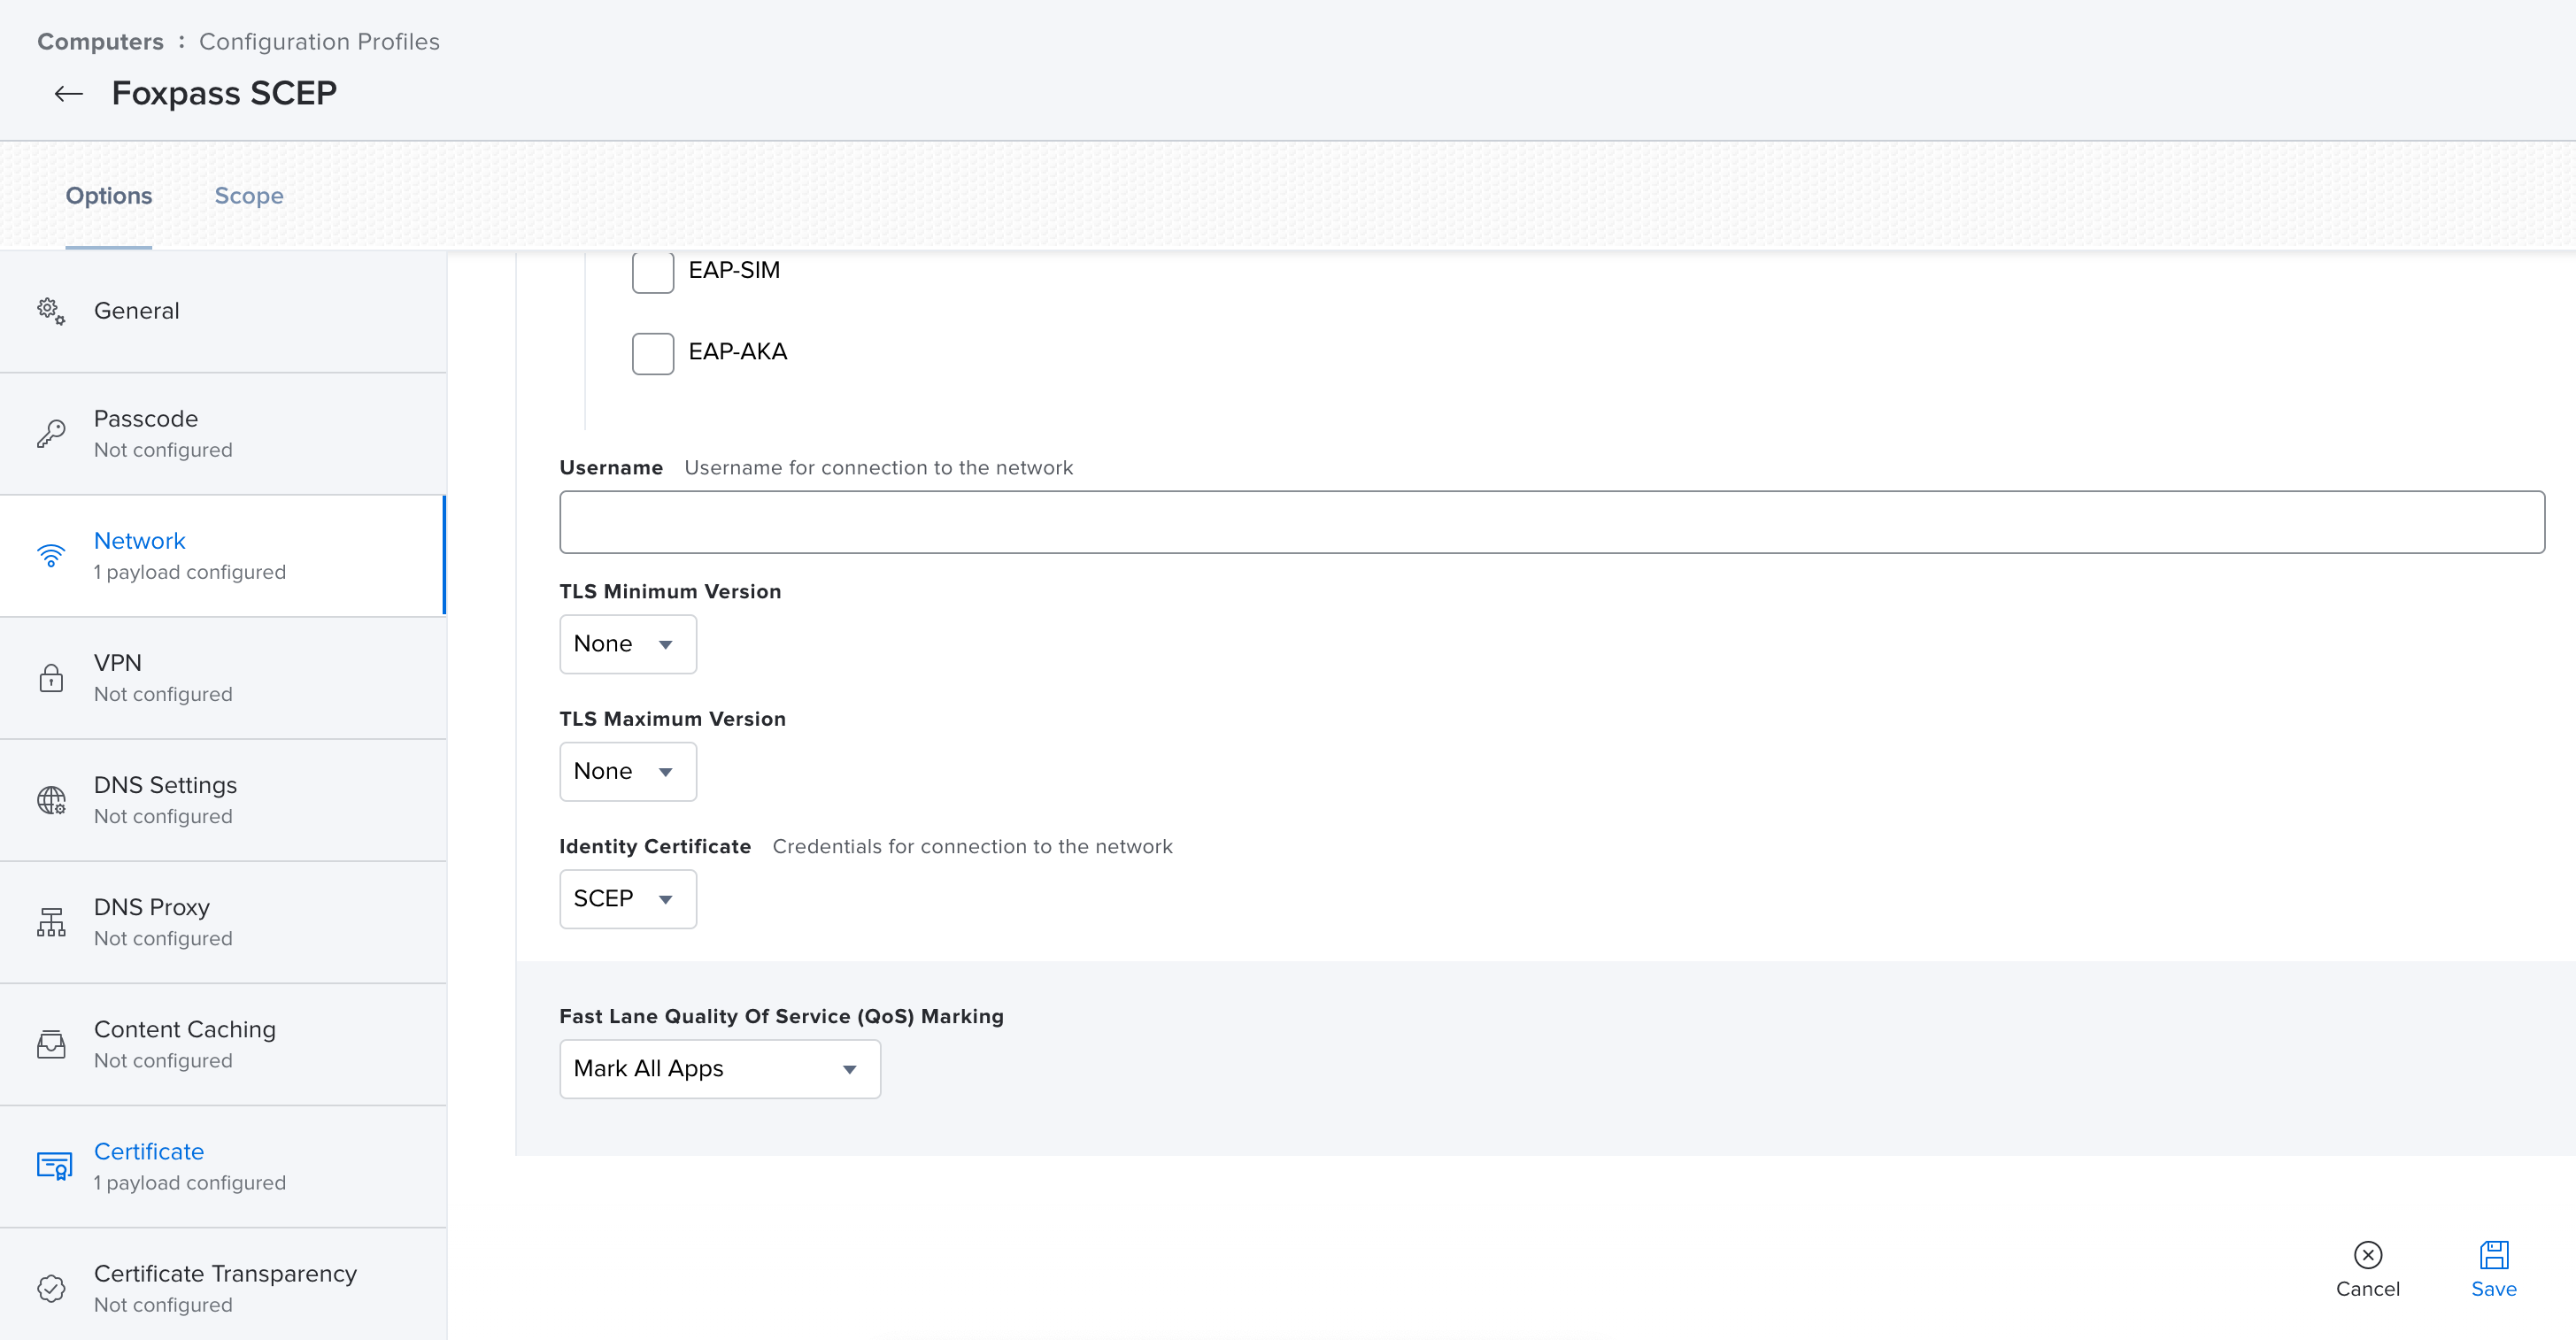
Task: Enable the EAP-AKA checkbox
Action: point(653,353)
